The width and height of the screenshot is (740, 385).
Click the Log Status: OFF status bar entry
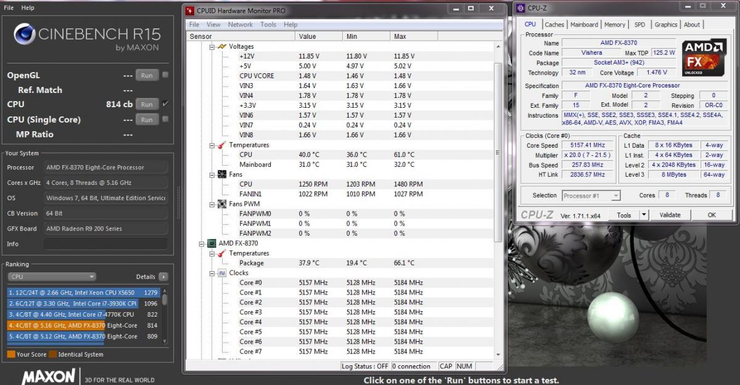click(366, 367)
